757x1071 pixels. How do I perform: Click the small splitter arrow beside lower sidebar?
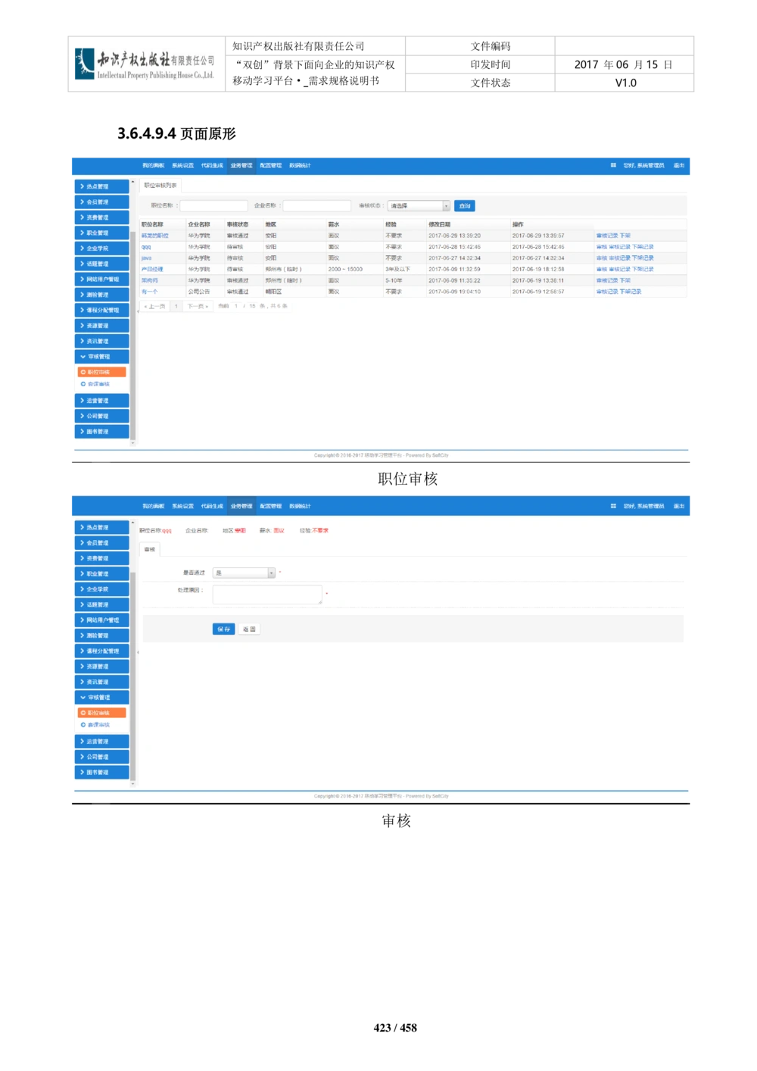138,652
